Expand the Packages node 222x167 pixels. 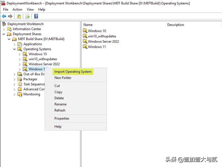(15, 79)
